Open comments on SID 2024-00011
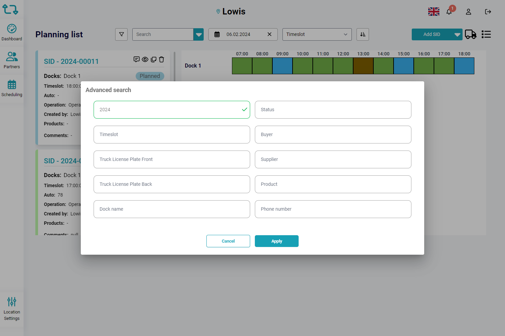505x336 pixels. click(136, 59)
